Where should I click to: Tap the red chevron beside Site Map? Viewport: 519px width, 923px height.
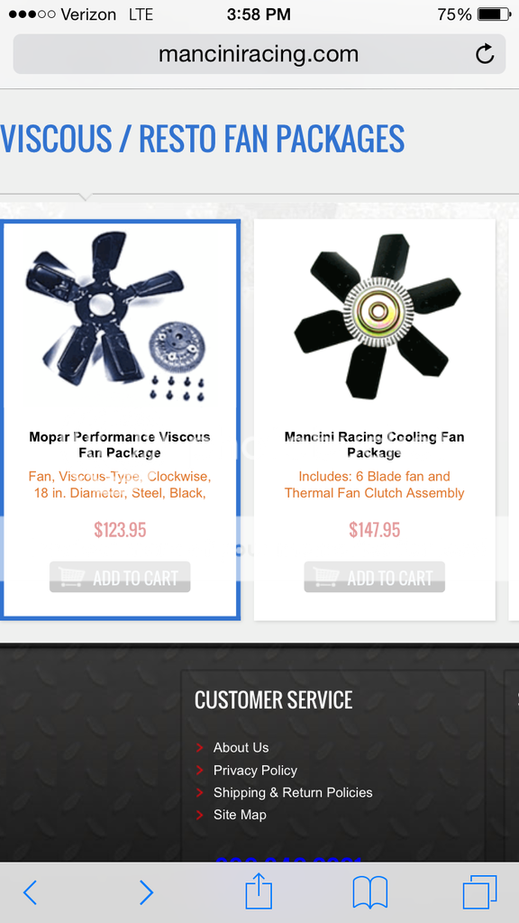[199, 815]
